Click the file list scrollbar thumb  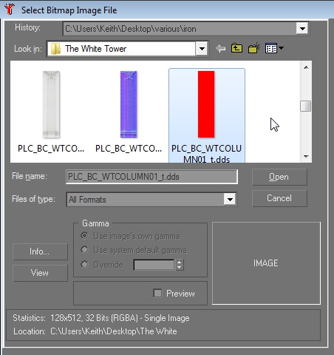pos(306,106)
